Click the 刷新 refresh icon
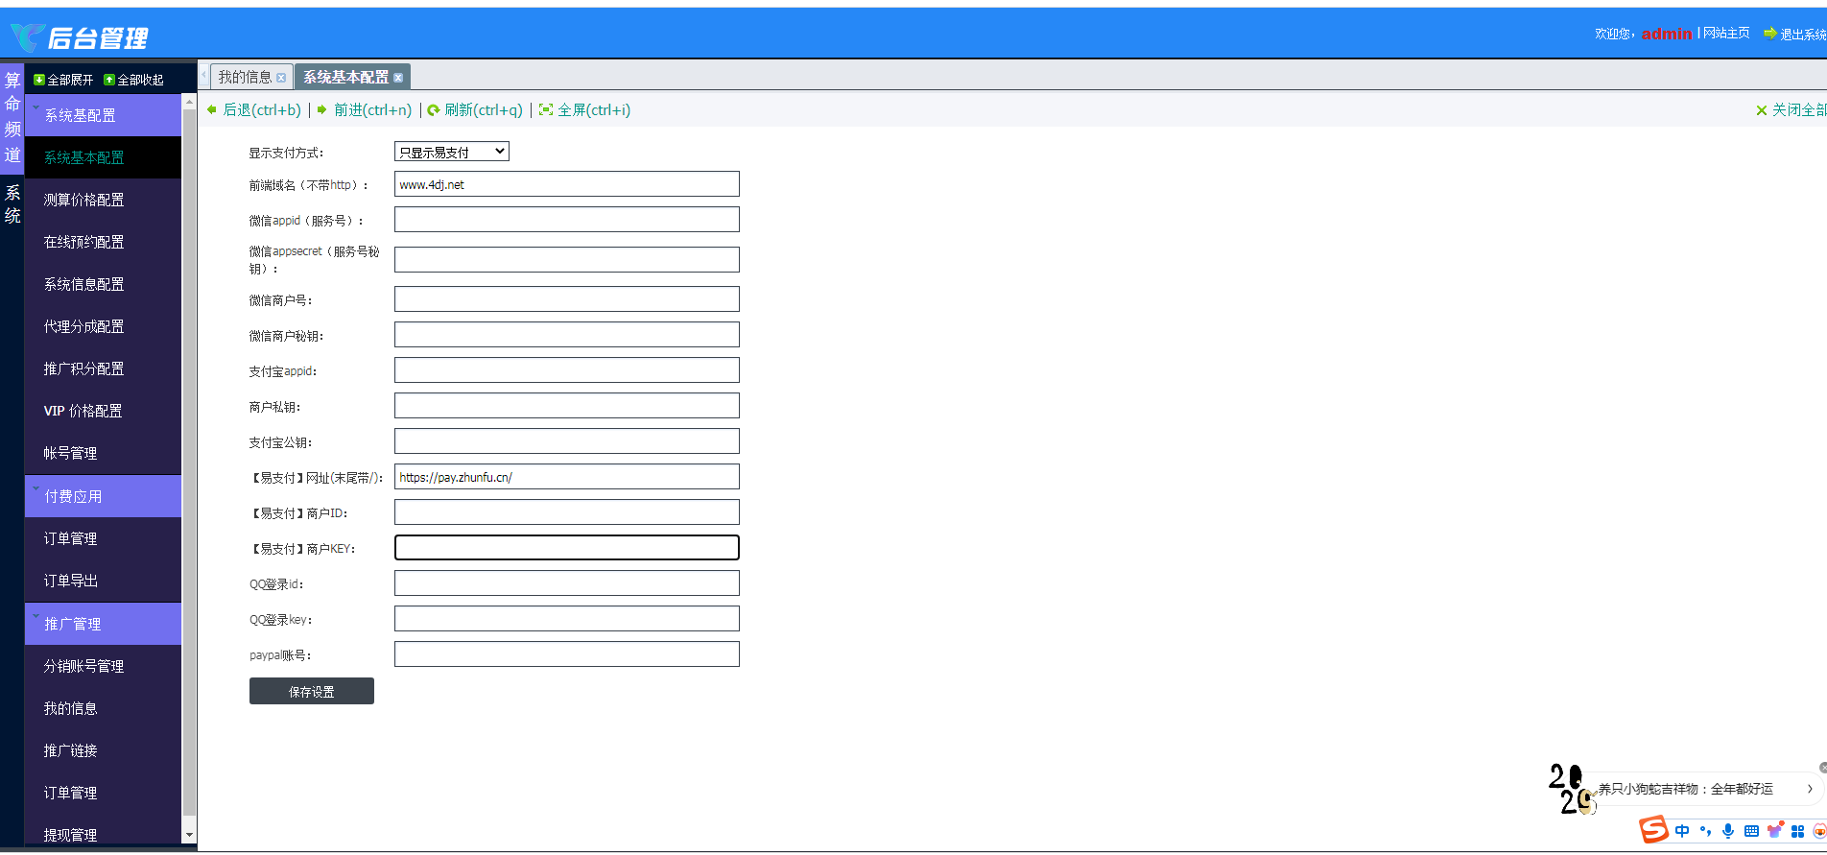Screen dimensions: 1827x855 click(434, 110)
